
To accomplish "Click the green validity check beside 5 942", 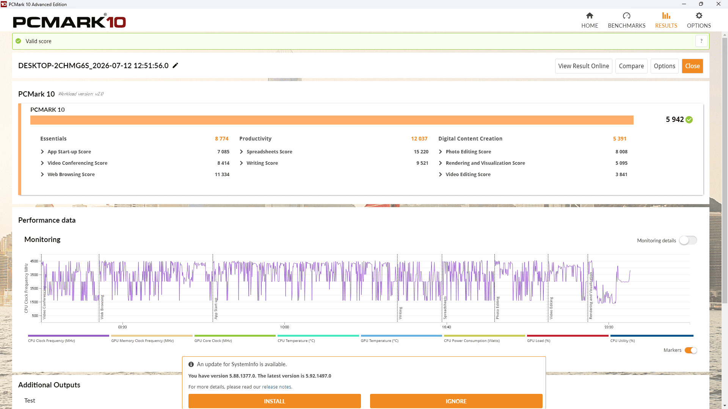I will coord(689,120).
